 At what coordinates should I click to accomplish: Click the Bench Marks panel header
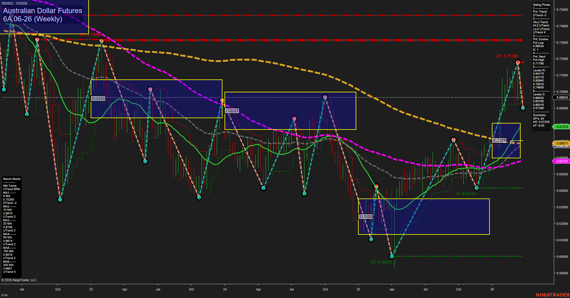[11, 179]
